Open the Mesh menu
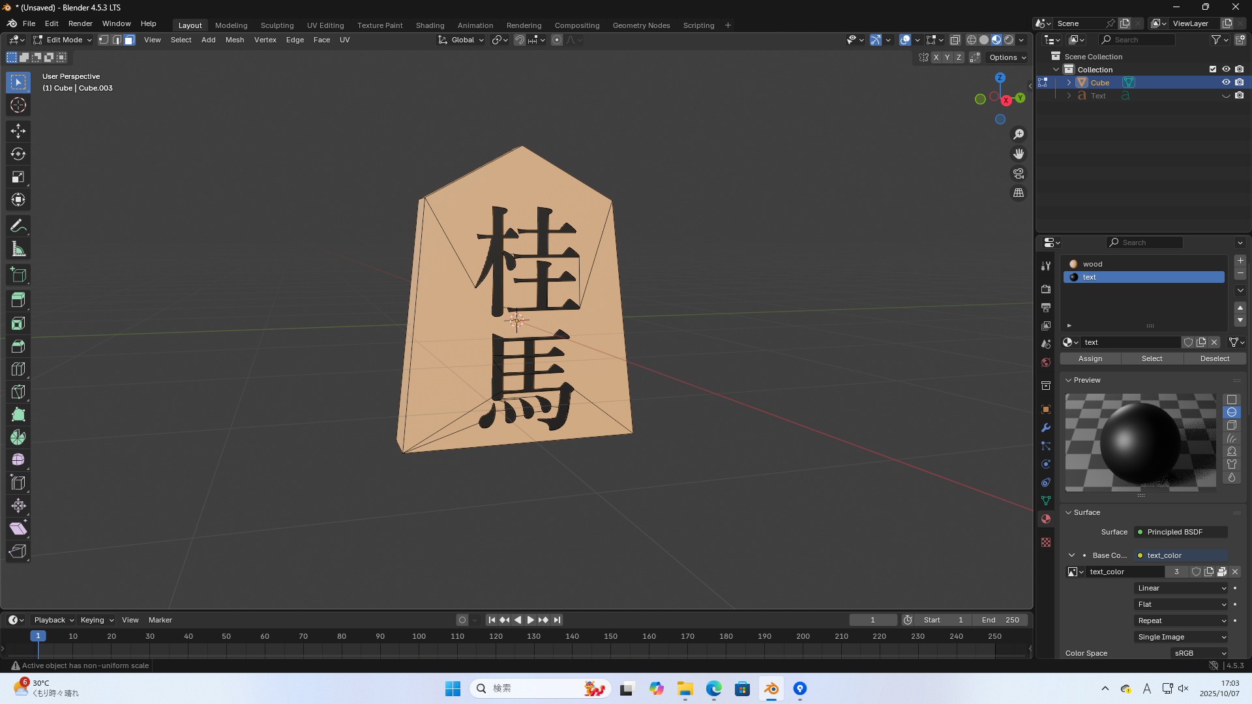This screenshot has width=1252, height=704. (x=235, y=40)
